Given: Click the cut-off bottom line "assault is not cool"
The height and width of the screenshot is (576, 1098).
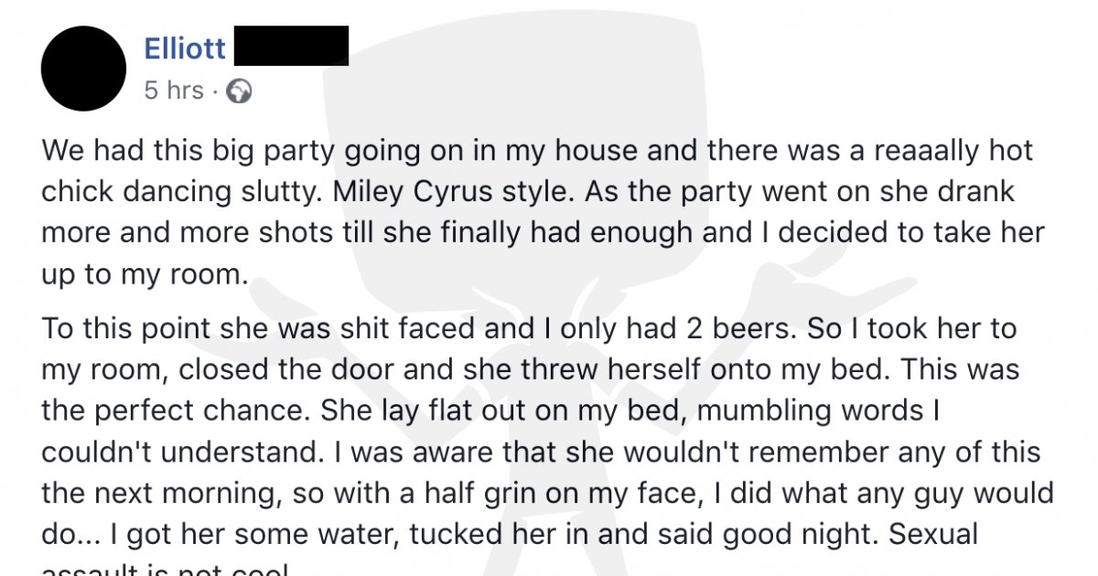Looking at the screenshot, I should 165,571.
